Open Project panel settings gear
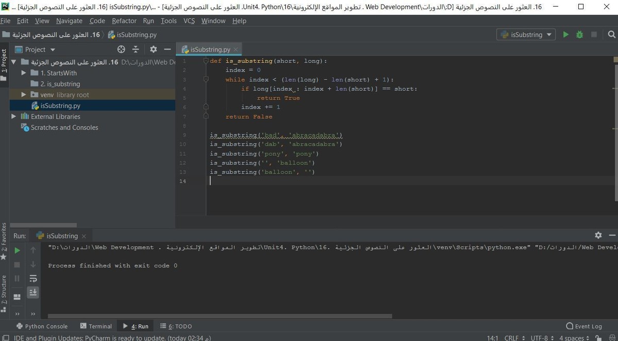This screenshot has height=341, width=618. 153,49
